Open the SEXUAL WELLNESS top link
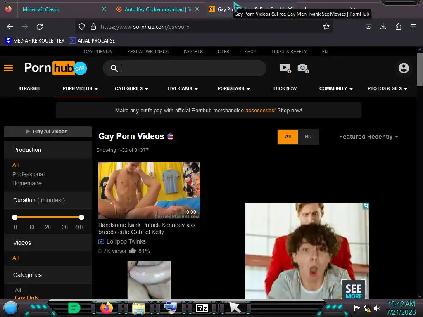 click(148, 52)
